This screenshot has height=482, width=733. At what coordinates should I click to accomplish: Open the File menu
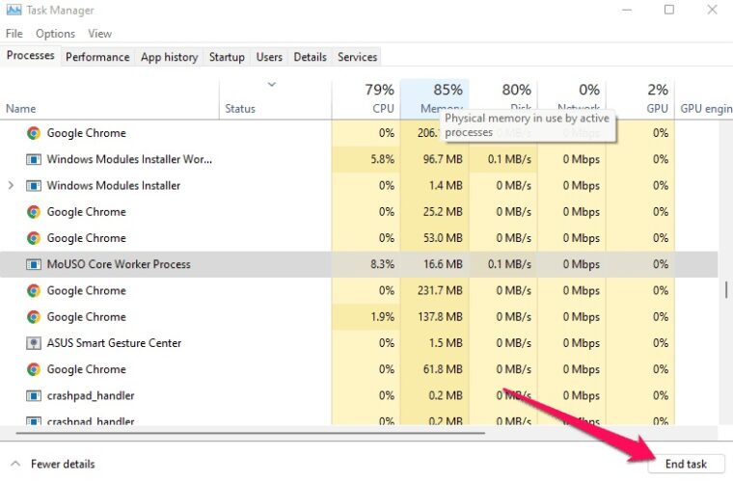(x=14, y=34)
